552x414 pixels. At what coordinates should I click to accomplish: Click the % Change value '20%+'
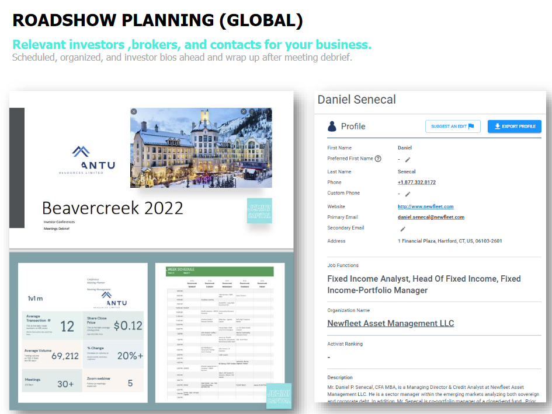tap(130, 356)
